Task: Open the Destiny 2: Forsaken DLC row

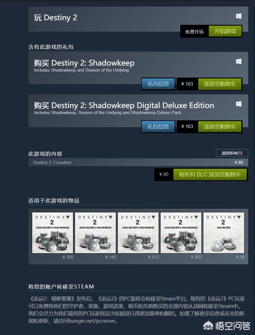Action: pyautogui.click(x=138, y=163)
